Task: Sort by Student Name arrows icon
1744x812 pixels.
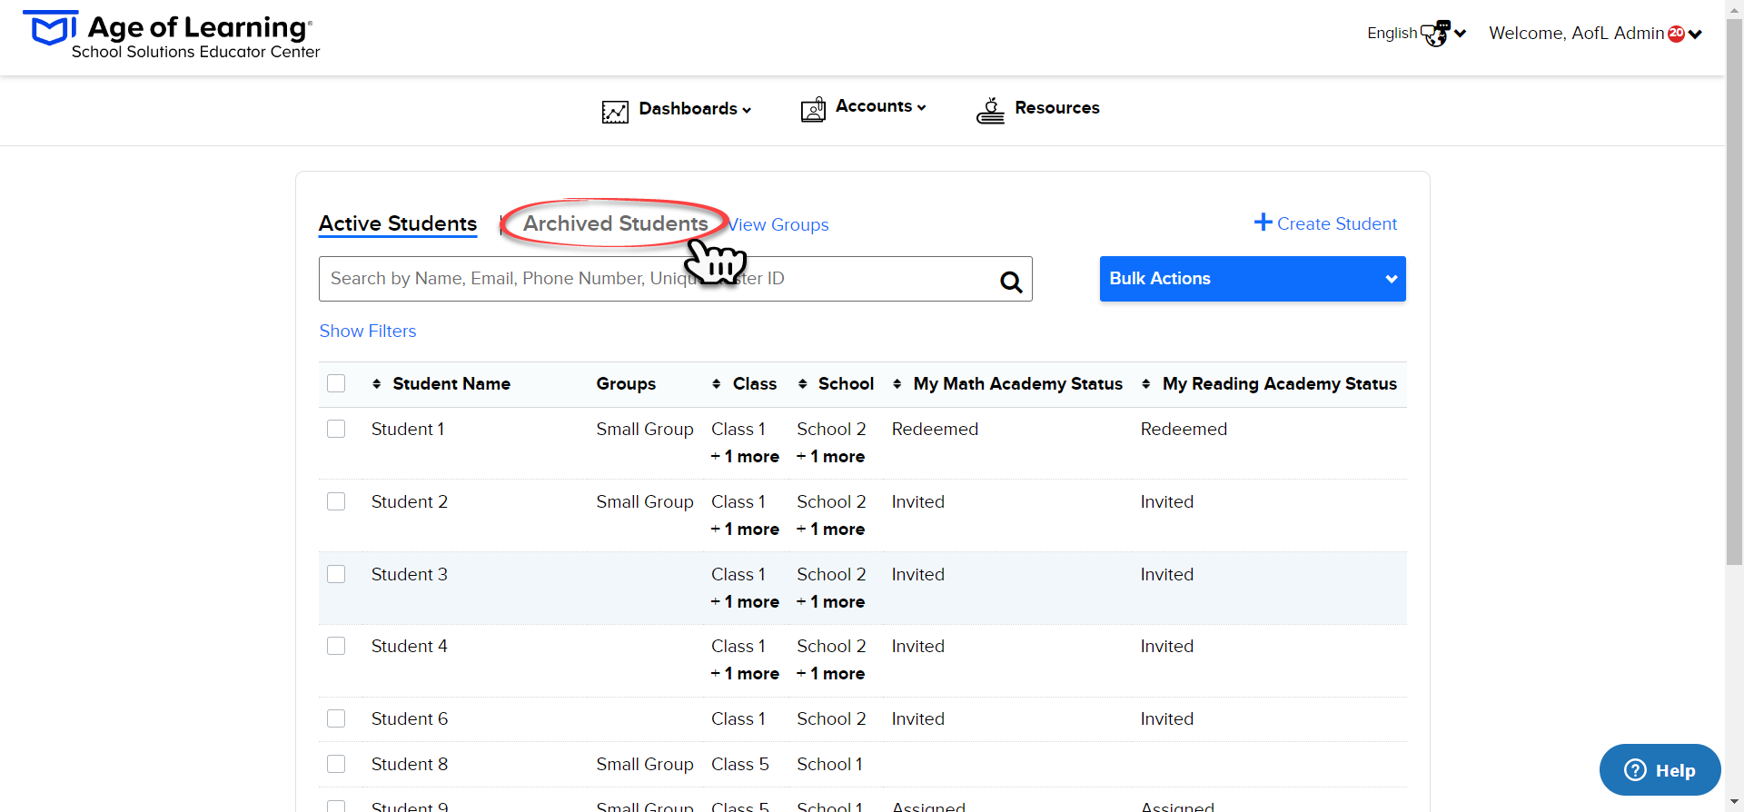Action: point(376,384)
